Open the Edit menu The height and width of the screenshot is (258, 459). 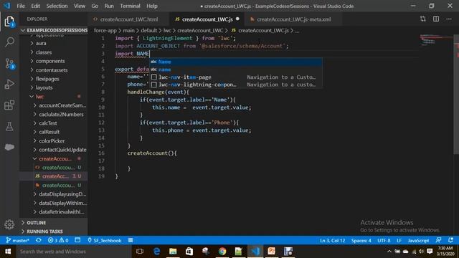click(35, 6)
